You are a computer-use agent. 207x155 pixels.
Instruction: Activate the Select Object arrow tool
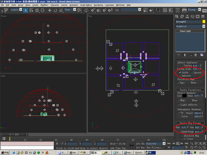coord(26,10)
